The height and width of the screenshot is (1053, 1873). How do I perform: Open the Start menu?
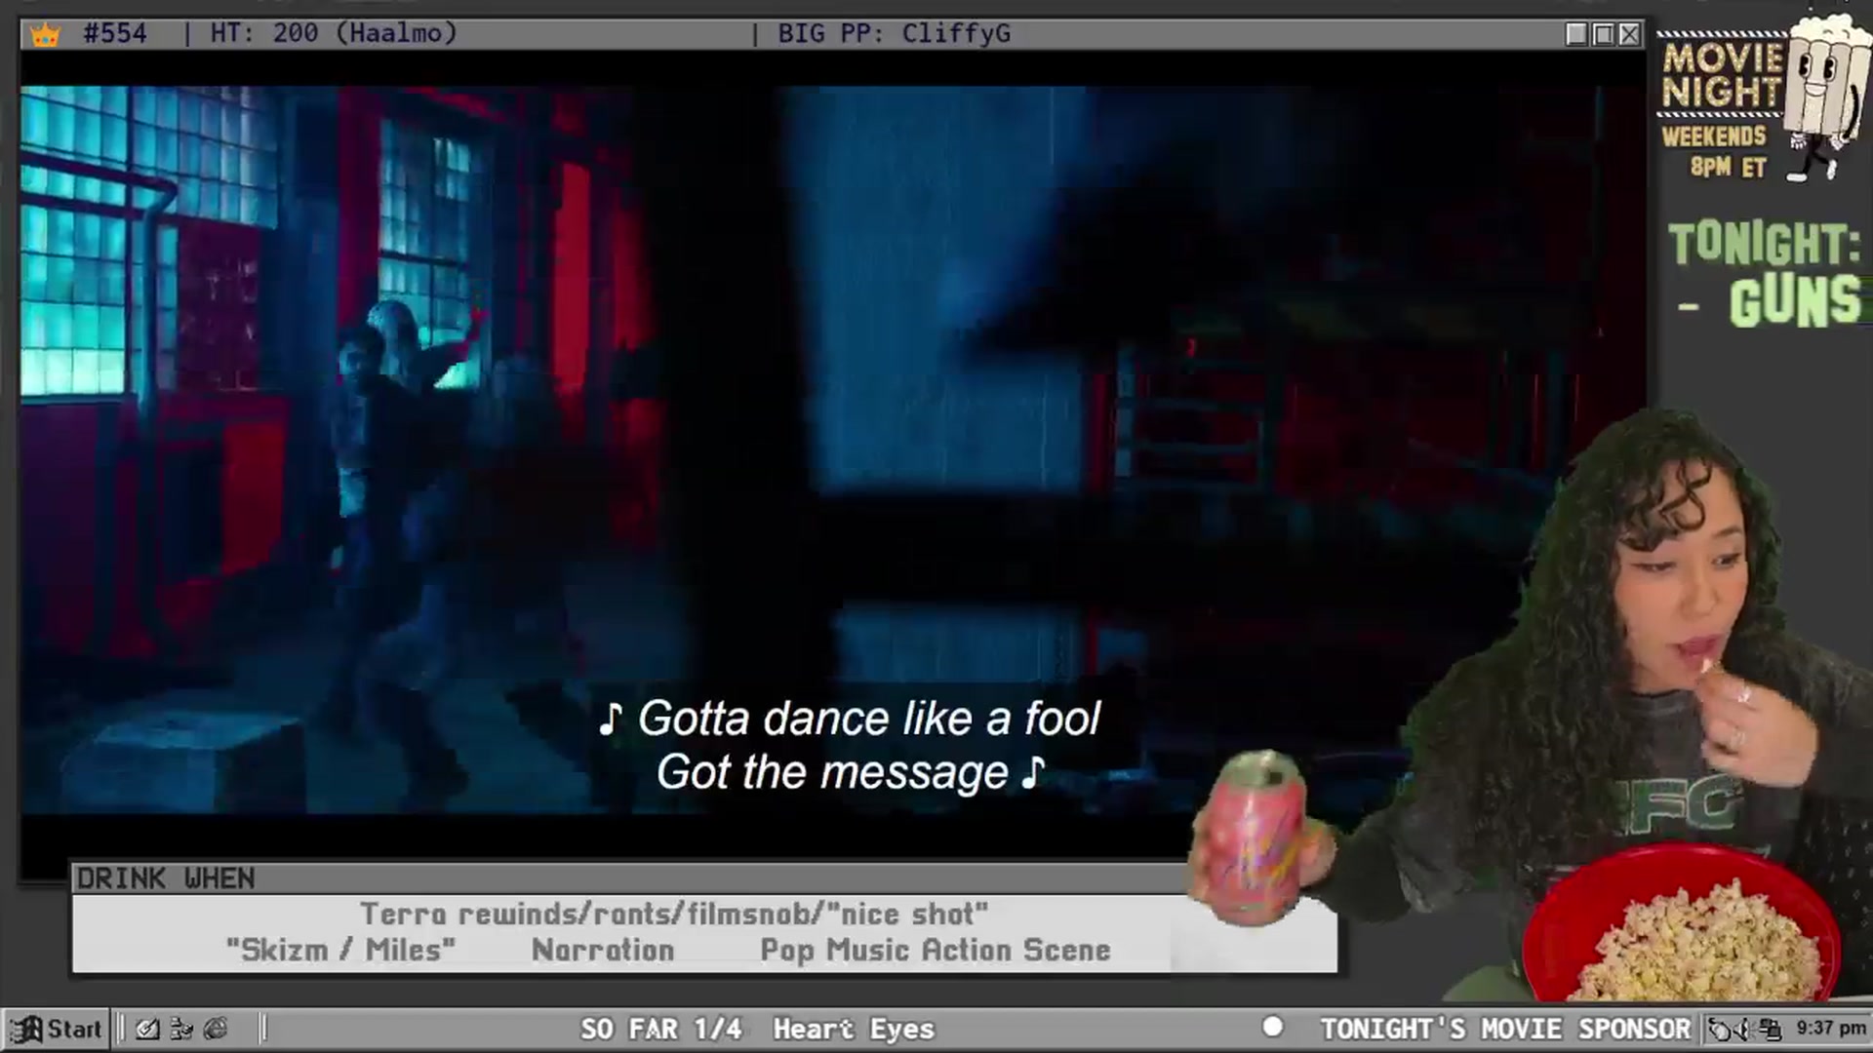tap(56, 1029)
